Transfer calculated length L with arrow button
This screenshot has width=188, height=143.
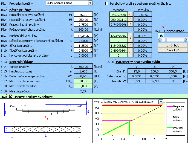pos(130,38)
